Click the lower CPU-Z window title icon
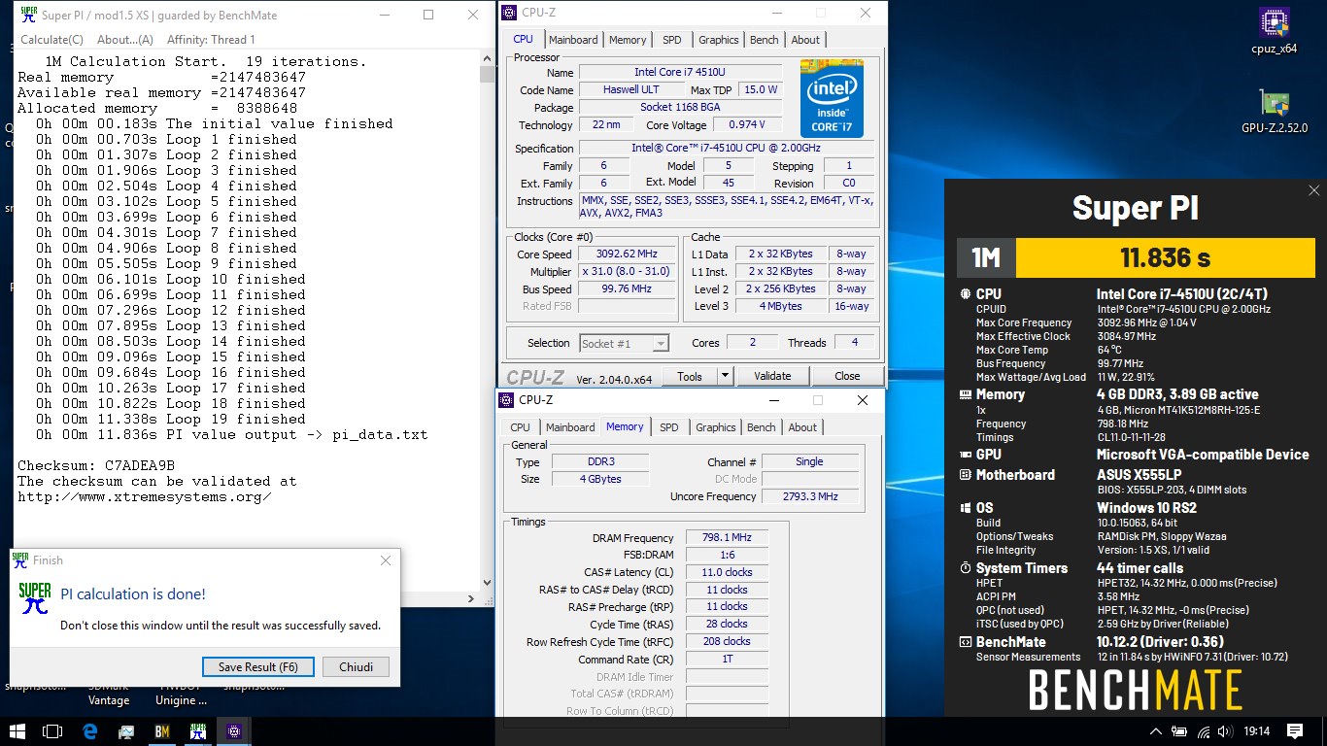The image size is (1327, 746). click(x=506, y=400)
